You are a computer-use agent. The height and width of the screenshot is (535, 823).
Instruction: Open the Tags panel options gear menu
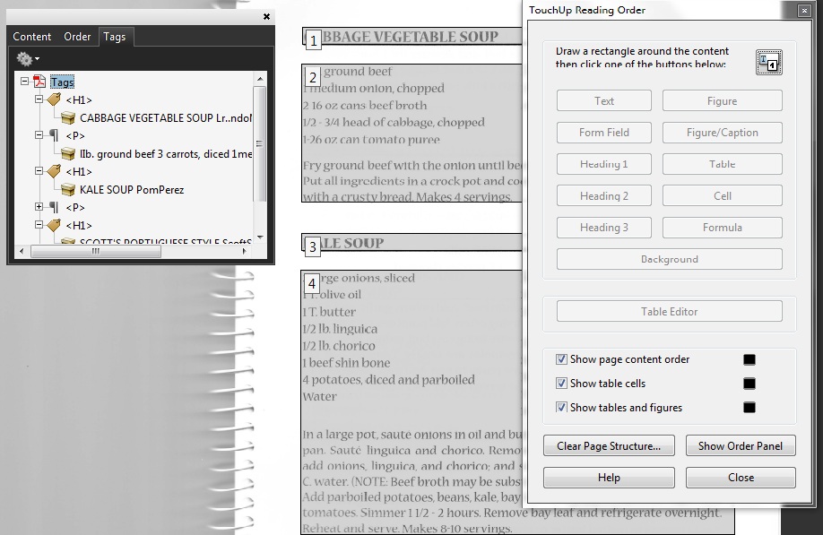[25, 58]
